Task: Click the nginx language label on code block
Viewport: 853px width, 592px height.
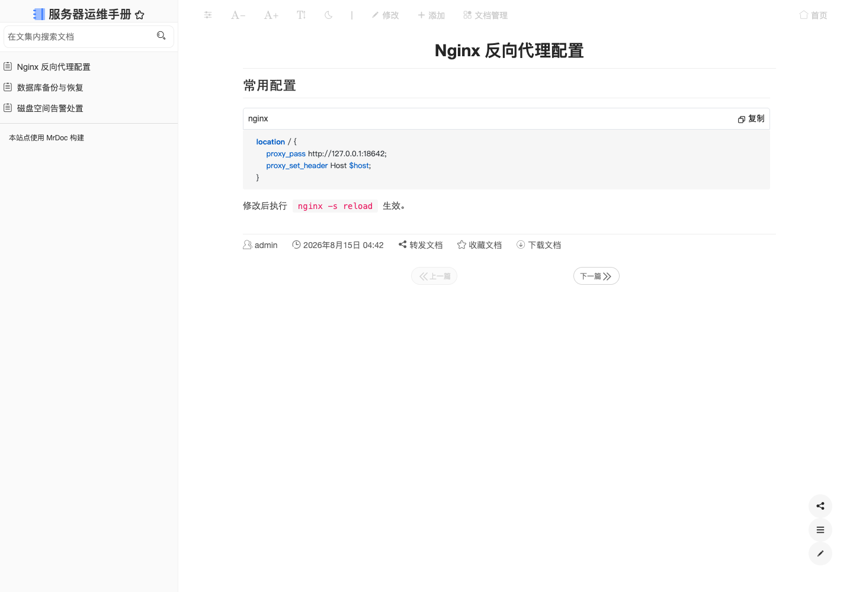Action: (258, 119)
